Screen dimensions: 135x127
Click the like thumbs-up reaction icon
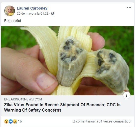pyautogui.click(x=11, y=121)
